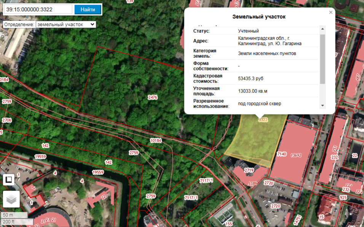Select parcel 10184 in the forest

(x=156, y=141)
